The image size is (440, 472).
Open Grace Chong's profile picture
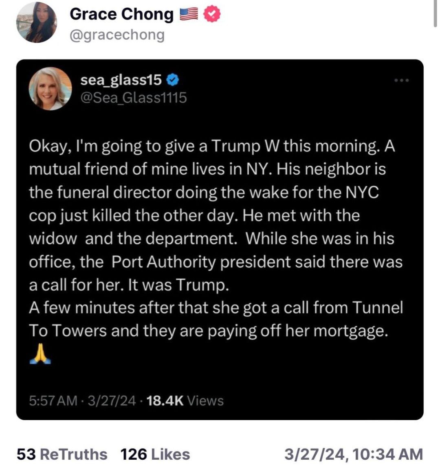36,22
